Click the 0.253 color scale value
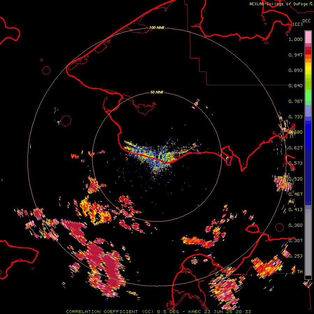This screenshot has width=314, height=314. point(296,256)
